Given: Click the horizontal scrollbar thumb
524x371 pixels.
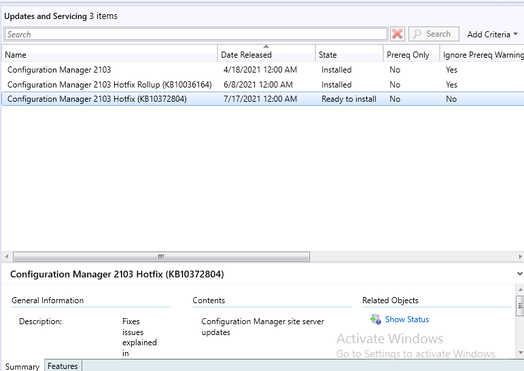Looking at the screenshot, I should [161, 256].
